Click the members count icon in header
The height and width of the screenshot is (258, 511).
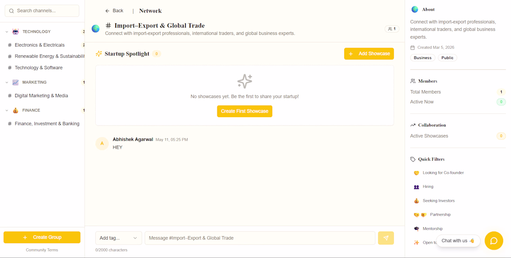[x=392, y=29]
